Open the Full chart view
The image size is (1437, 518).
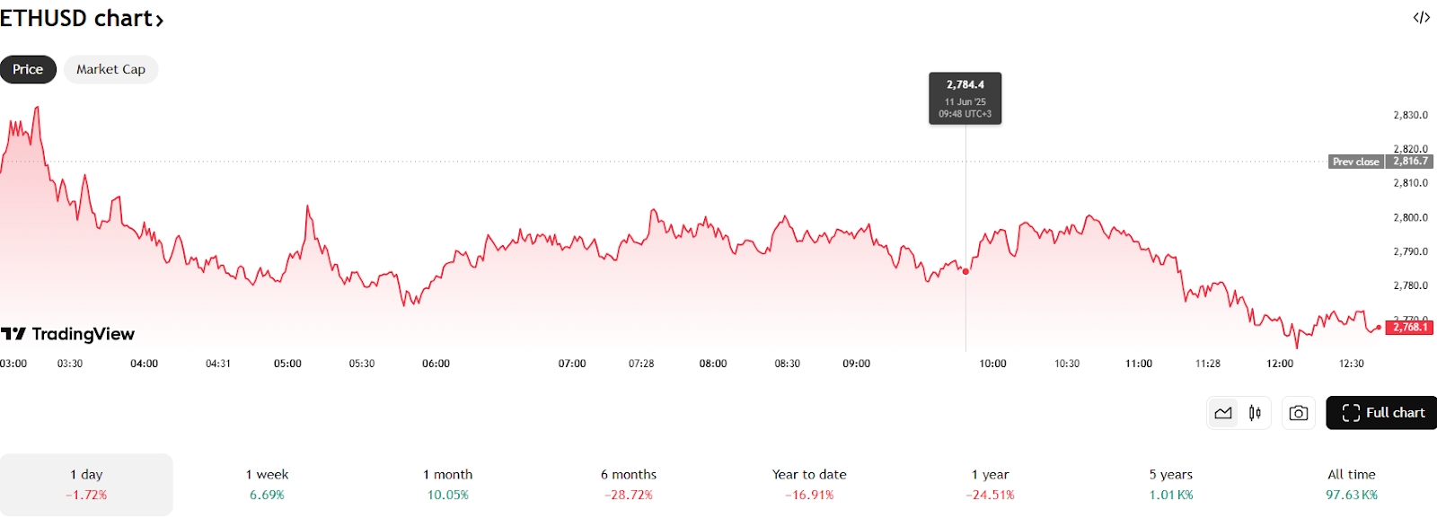[x=1382, y=413]
